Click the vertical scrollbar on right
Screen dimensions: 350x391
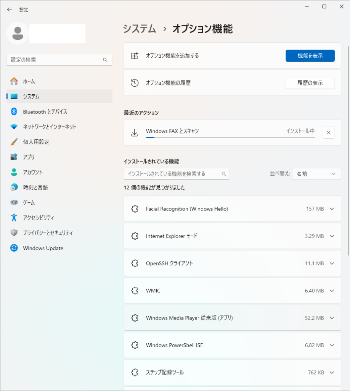tap(349, 151)
